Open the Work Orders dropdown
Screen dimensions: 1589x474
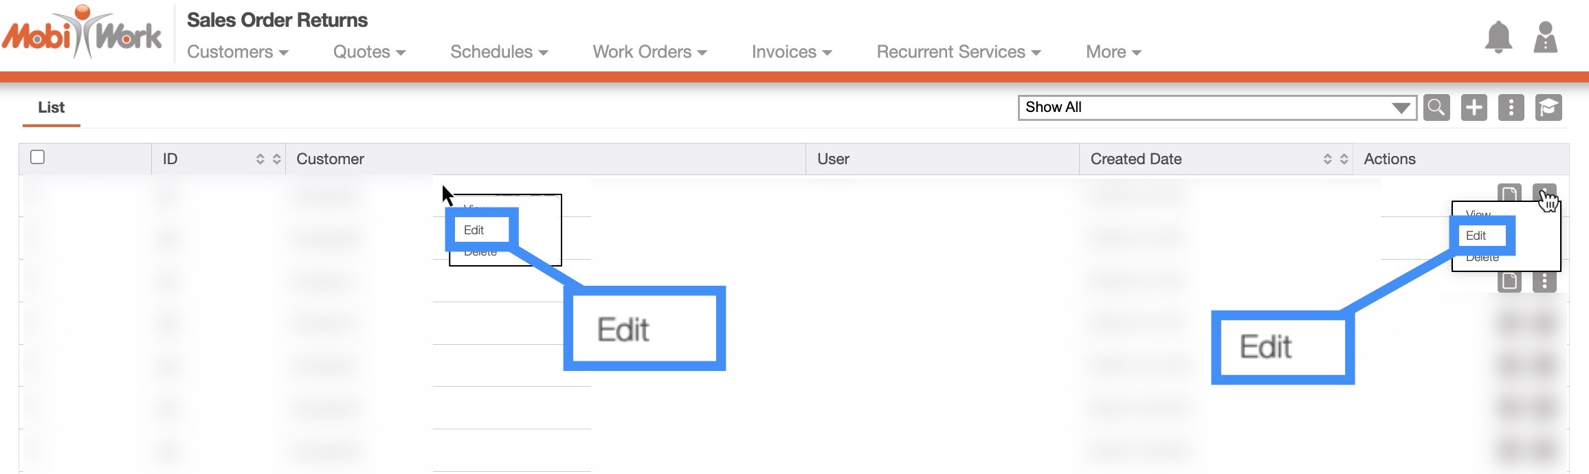click(649, 52)
